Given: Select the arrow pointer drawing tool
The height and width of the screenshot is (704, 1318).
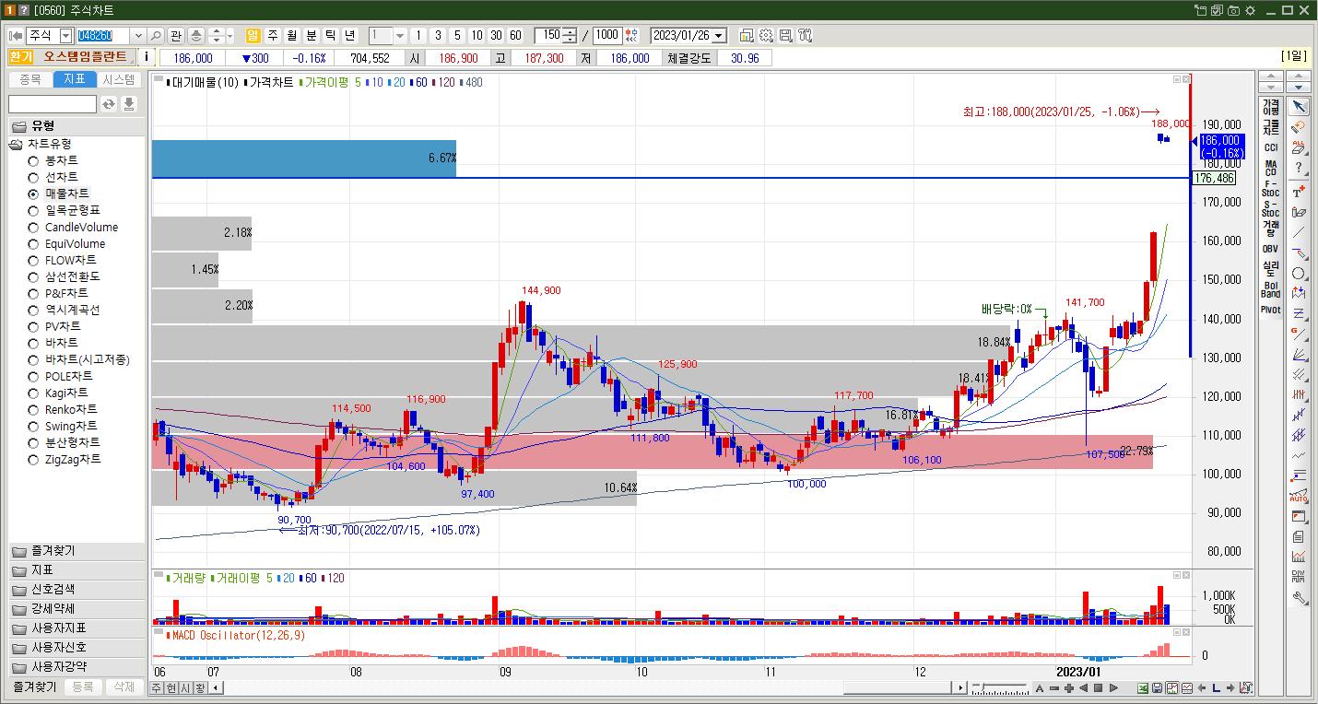Looking at the screenshot, I should point(1299,107).
